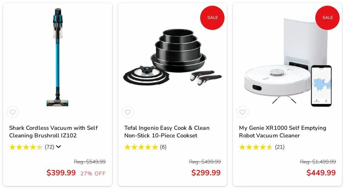The height and width of the screenshot is (189, 345).
Task: Click the $399.99 Shark vacuum price
Action: pos(61,173)
